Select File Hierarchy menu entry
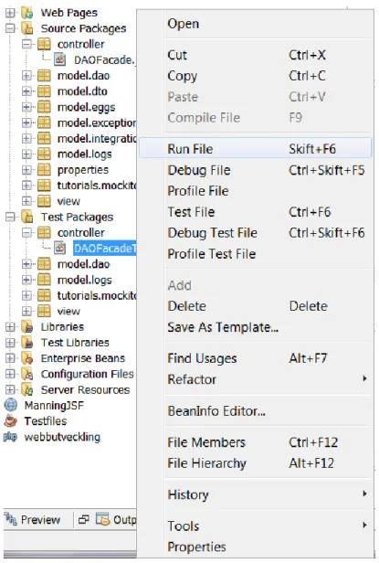This screenshot has height=563, width=379. click(x=255, y=462)
